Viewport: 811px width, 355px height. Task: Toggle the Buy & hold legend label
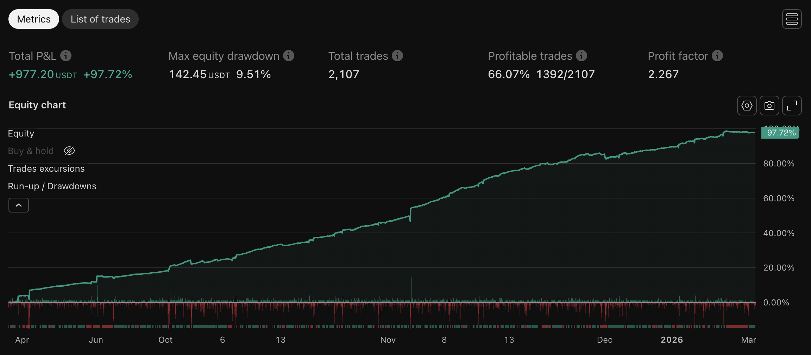[31, 151]
